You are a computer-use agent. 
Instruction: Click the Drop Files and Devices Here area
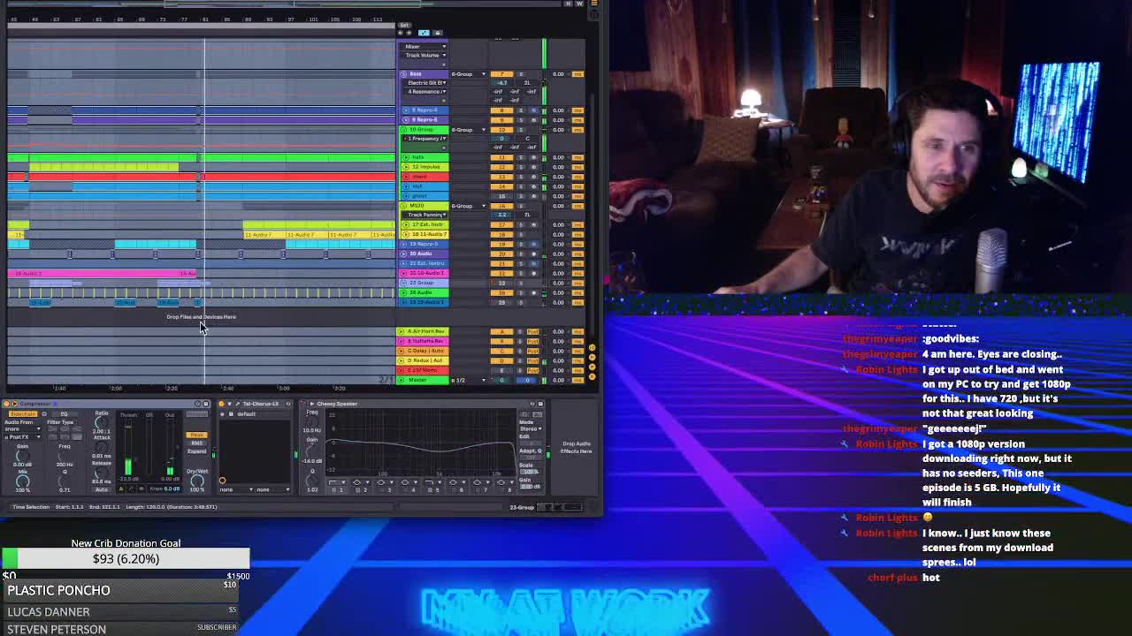[x=201, y=316]
